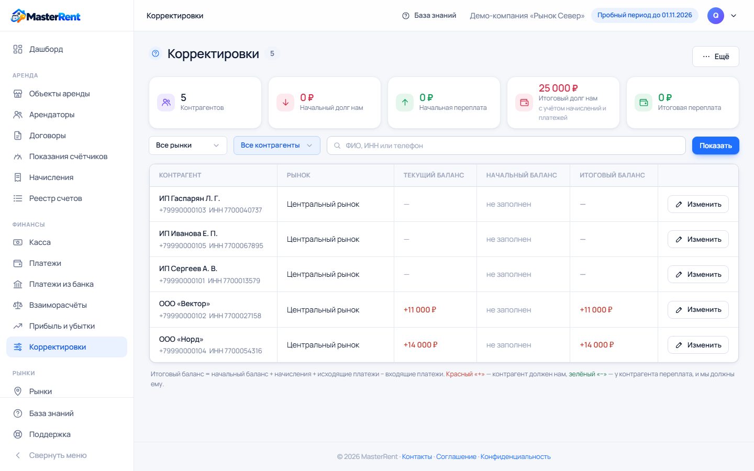754x471 pixels.
Task: Click the Платежи wallet icon
Action: coord(18,263)
